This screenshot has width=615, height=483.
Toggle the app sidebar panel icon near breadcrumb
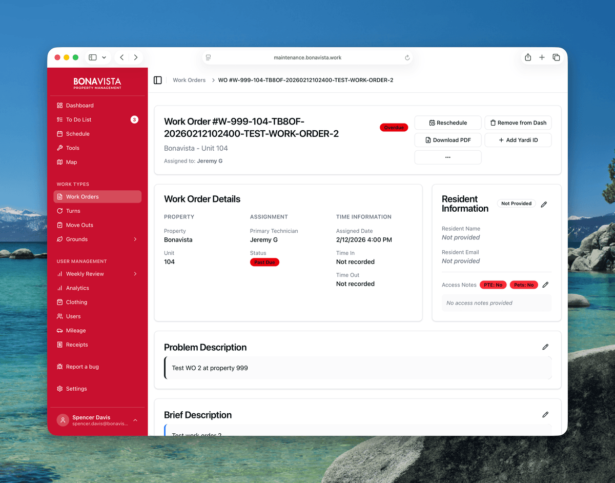(x=158, y=80)
